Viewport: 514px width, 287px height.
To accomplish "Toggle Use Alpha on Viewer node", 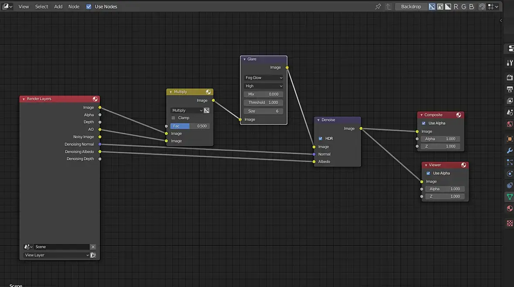I will point(428,174).
